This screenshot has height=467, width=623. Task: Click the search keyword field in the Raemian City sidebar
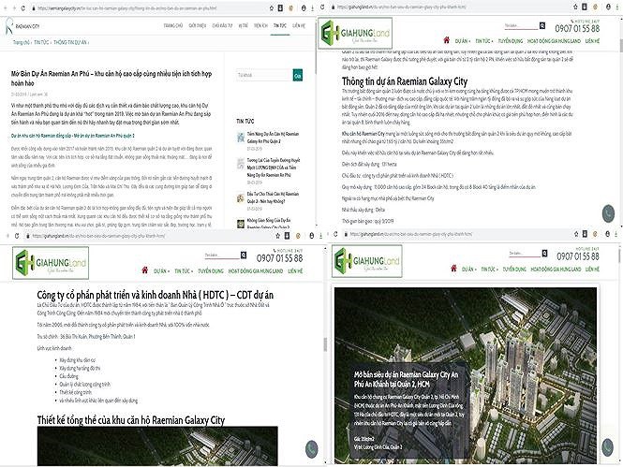pos(264,75)
